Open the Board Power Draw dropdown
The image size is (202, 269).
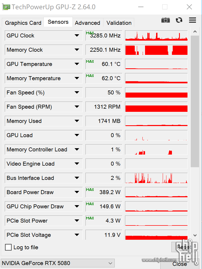77,192
